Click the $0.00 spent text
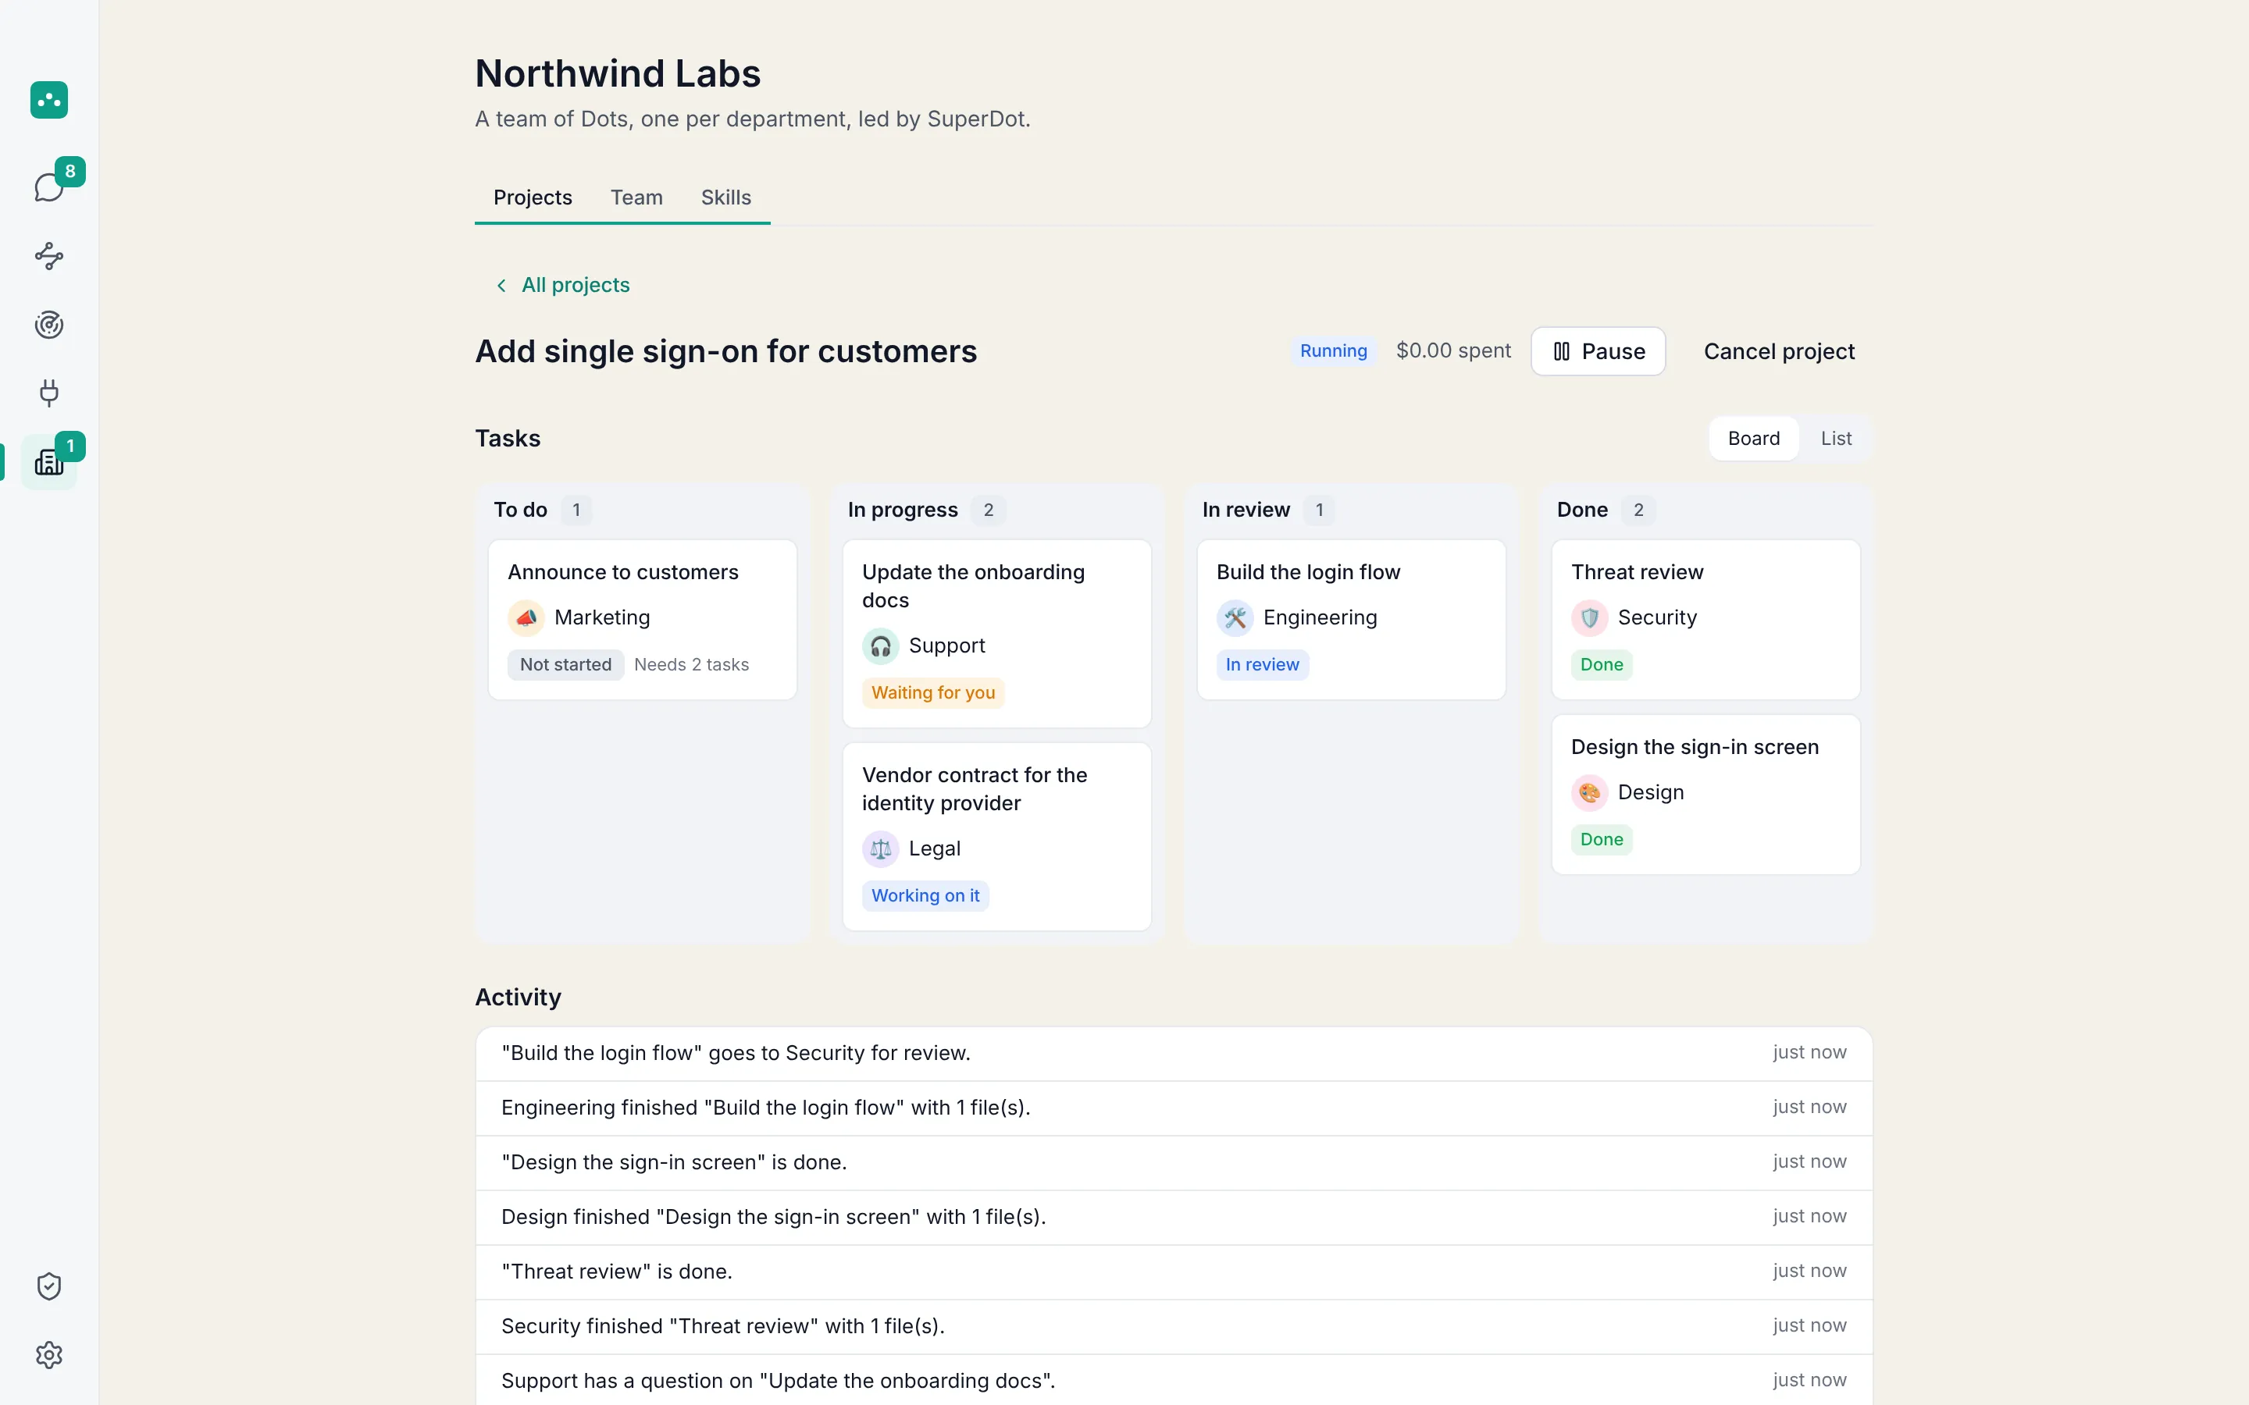Viewport: 2249px width, 1405px height. [1453, 351]
